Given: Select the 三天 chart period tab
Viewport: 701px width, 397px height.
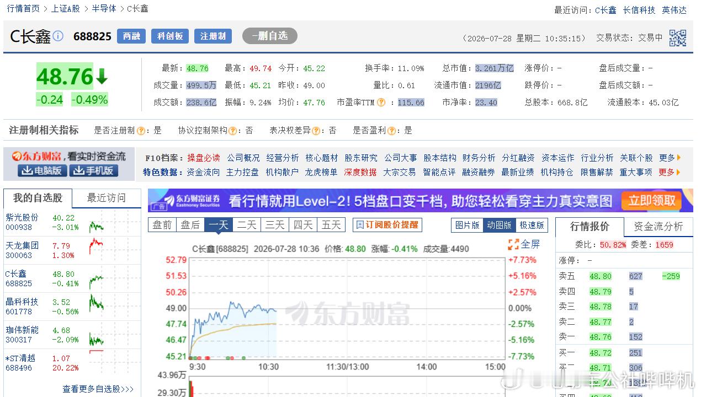Looking at the screenshot, I should pos(275,225).
